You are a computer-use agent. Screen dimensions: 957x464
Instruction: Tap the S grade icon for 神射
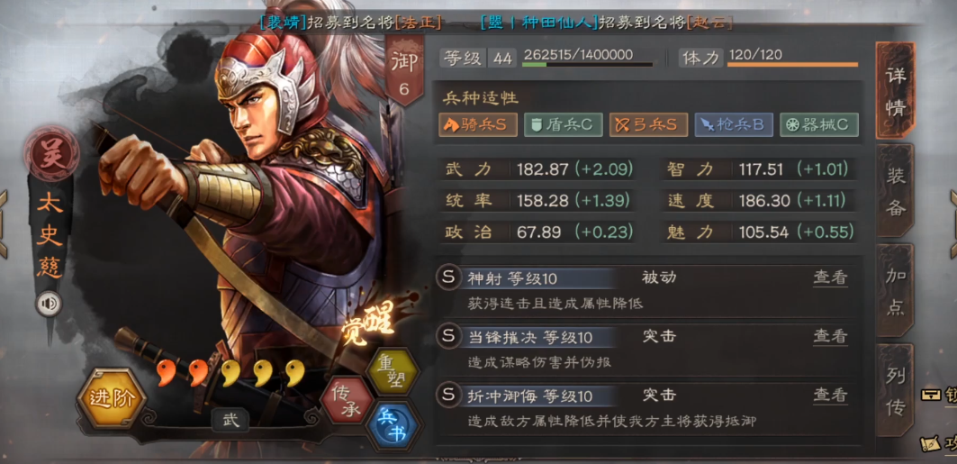(448, 277)
